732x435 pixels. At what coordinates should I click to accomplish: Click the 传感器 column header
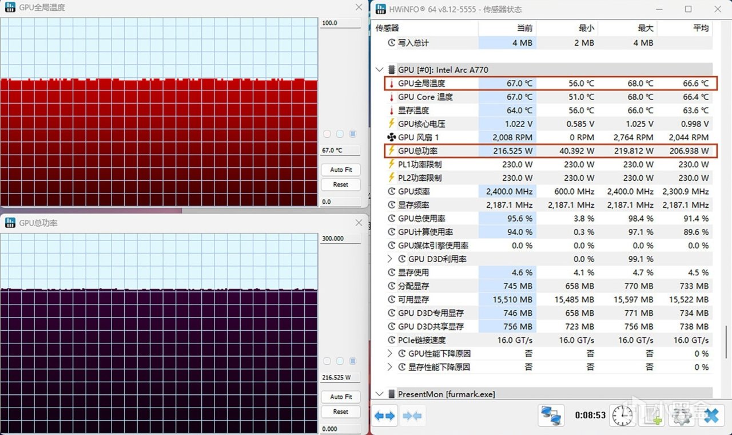pyautogui.click(x=425, y=29)
